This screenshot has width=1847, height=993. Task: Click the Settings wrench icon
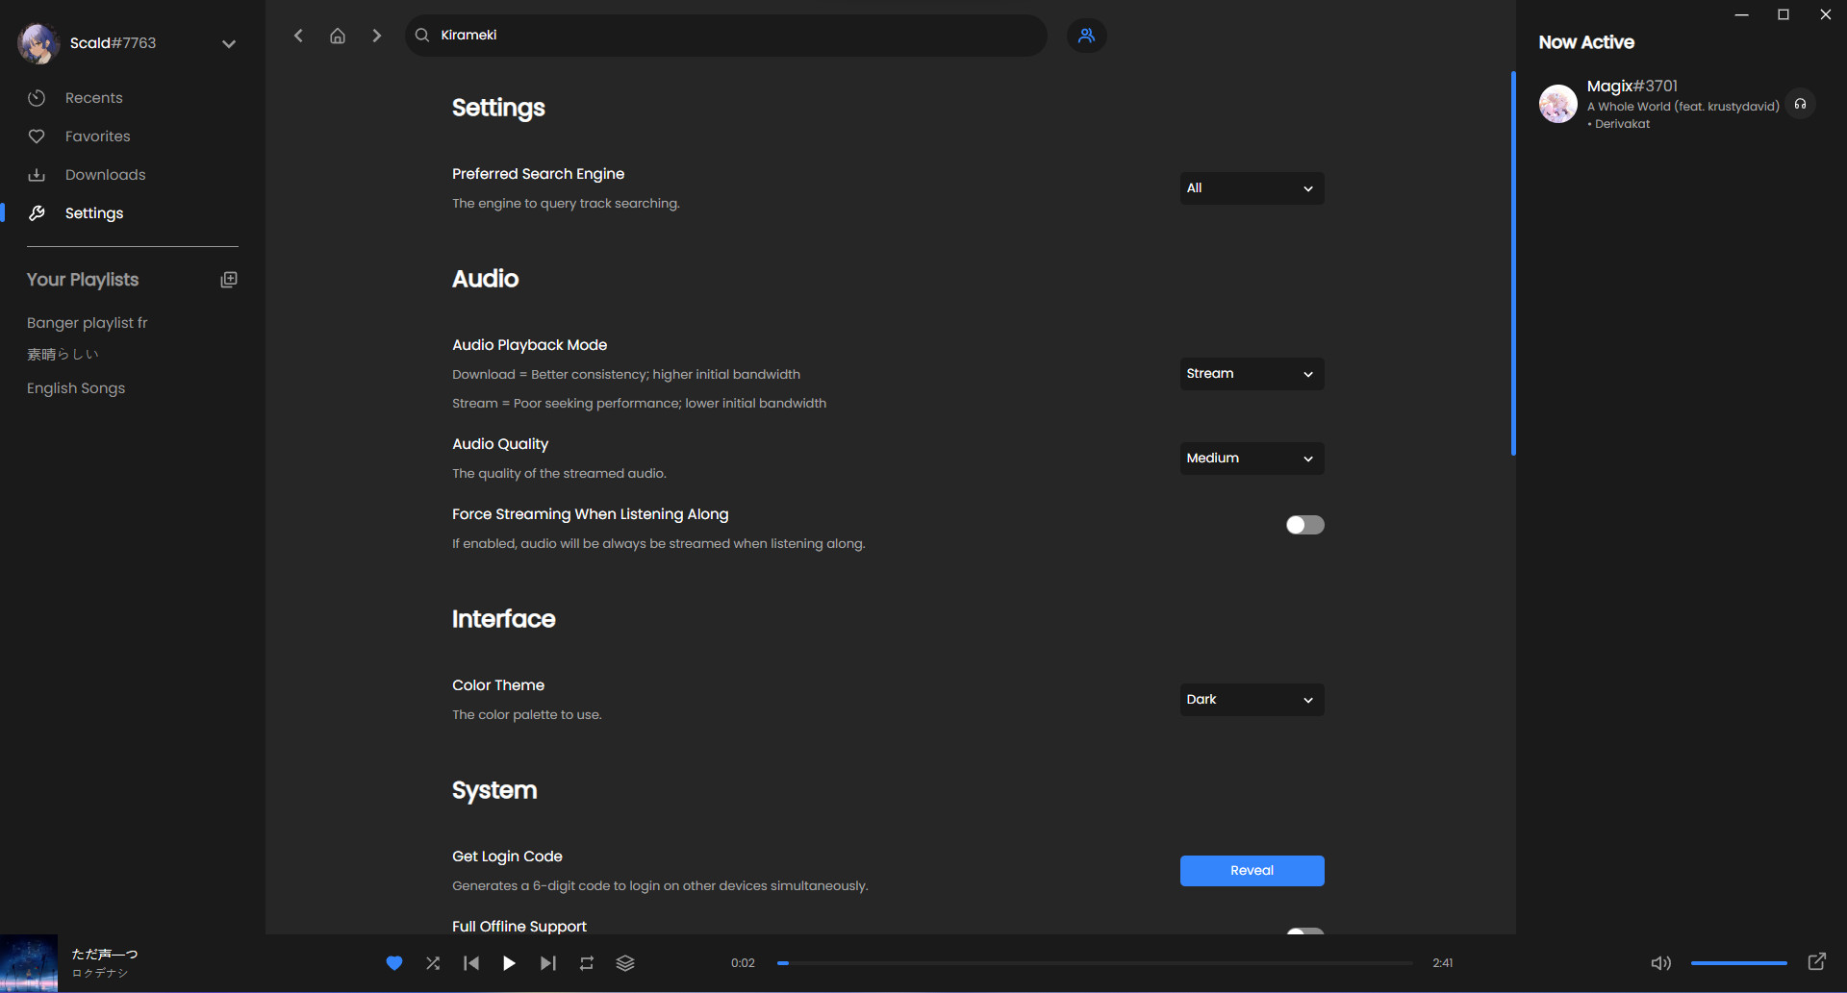click(37, 213)
